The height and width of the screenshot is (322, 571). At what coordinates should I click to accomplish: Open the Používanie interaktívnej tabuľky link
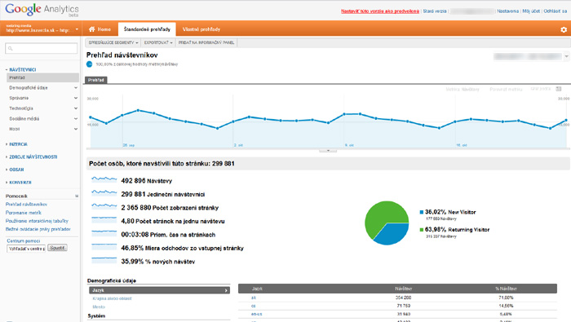(x=37, y=221)
